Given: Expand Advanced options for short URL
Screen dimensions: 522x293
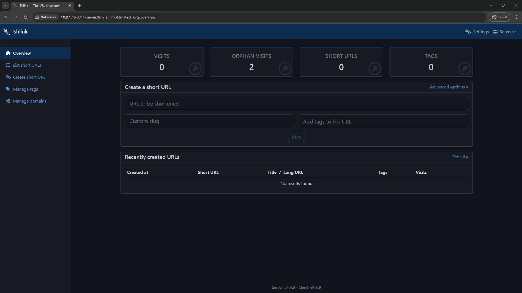Looking at the screenshot, I should 449,87.
